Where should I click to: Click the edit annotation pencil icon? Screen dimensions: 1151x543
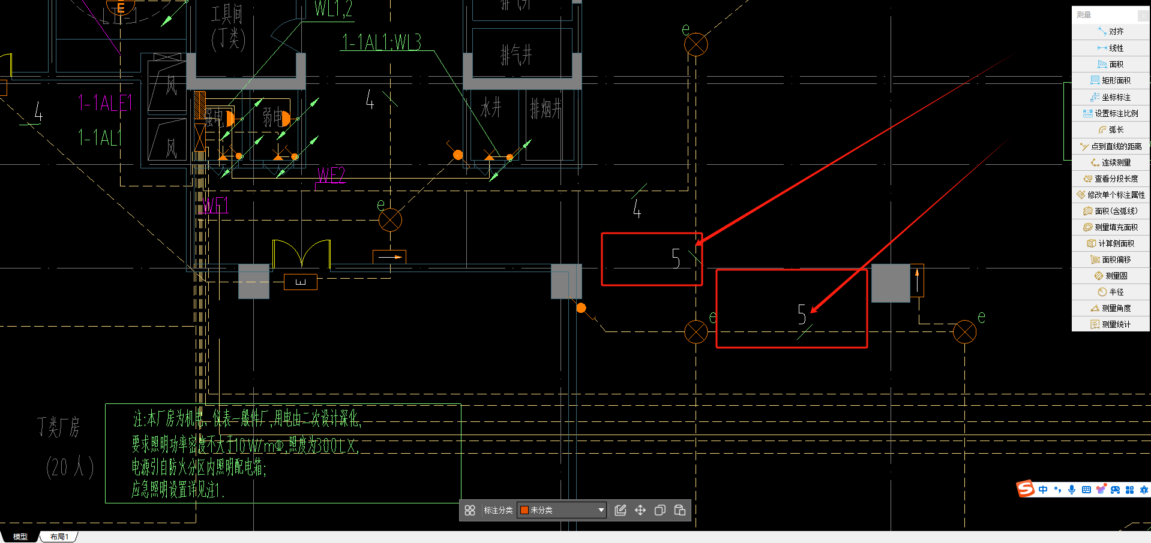point(621,510)
